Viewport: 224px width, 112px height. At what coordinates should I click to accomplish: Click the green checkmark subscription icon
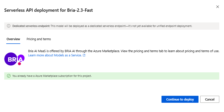tap(8, 76)
